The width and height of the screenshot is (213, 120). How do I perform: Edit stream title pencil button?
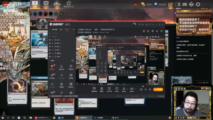click(90, 32)
